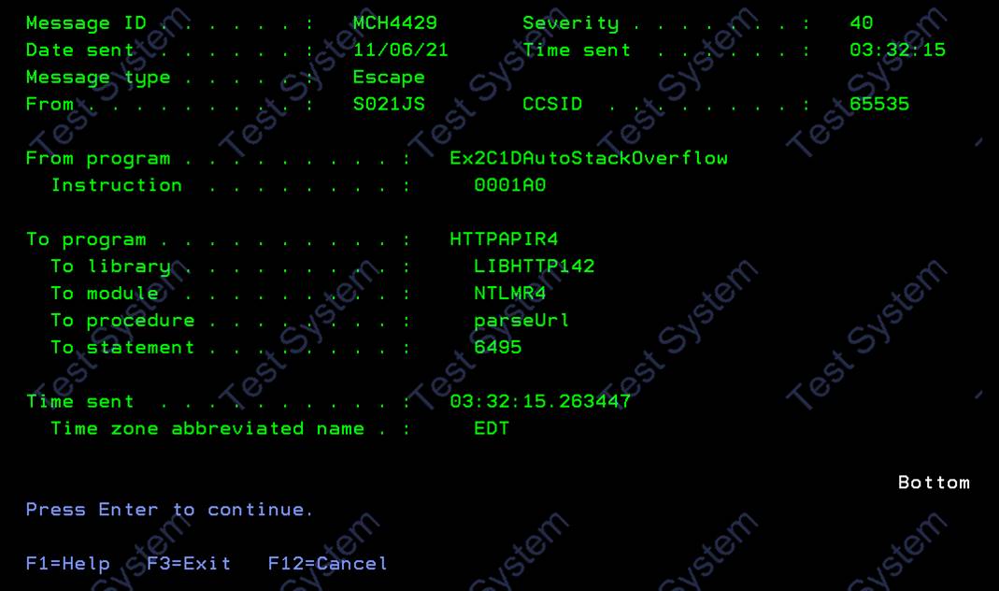This screenshot has height=591, width=999.
Task: Click the To library value LIBHTTP142
Action: 534,266
